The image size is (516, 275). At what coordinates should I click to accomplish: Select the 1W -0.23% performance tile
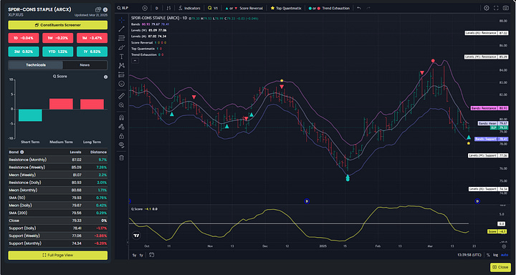[57, 38]
